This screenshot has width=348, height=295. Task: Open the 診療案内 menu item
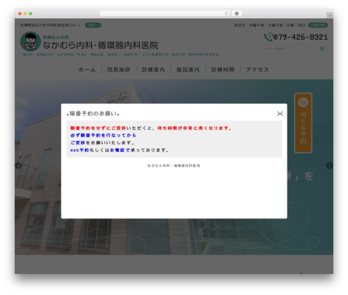click(153, 70)
